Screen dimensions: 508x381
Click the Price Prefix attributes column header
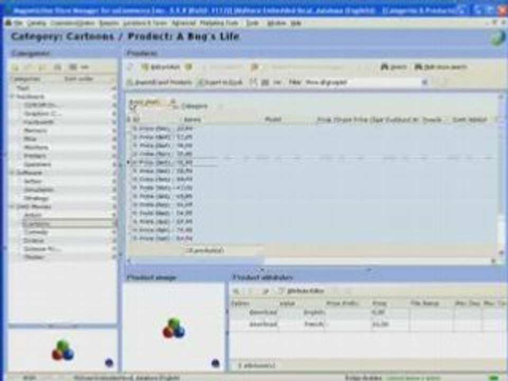coord(342,303)
